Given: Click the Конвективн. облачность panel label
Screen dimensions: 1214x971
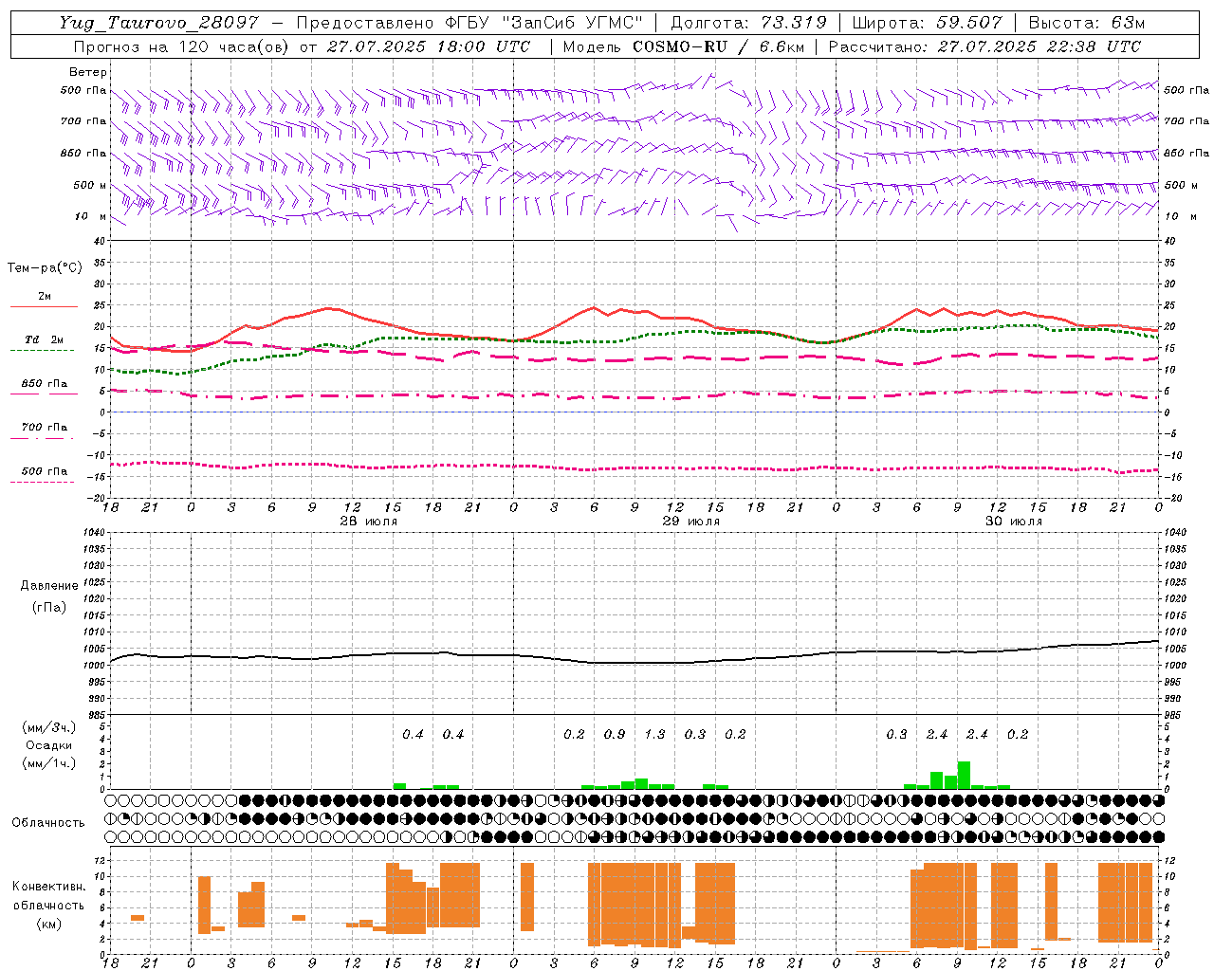Looking at the screenshot, I should click(48, 896).
